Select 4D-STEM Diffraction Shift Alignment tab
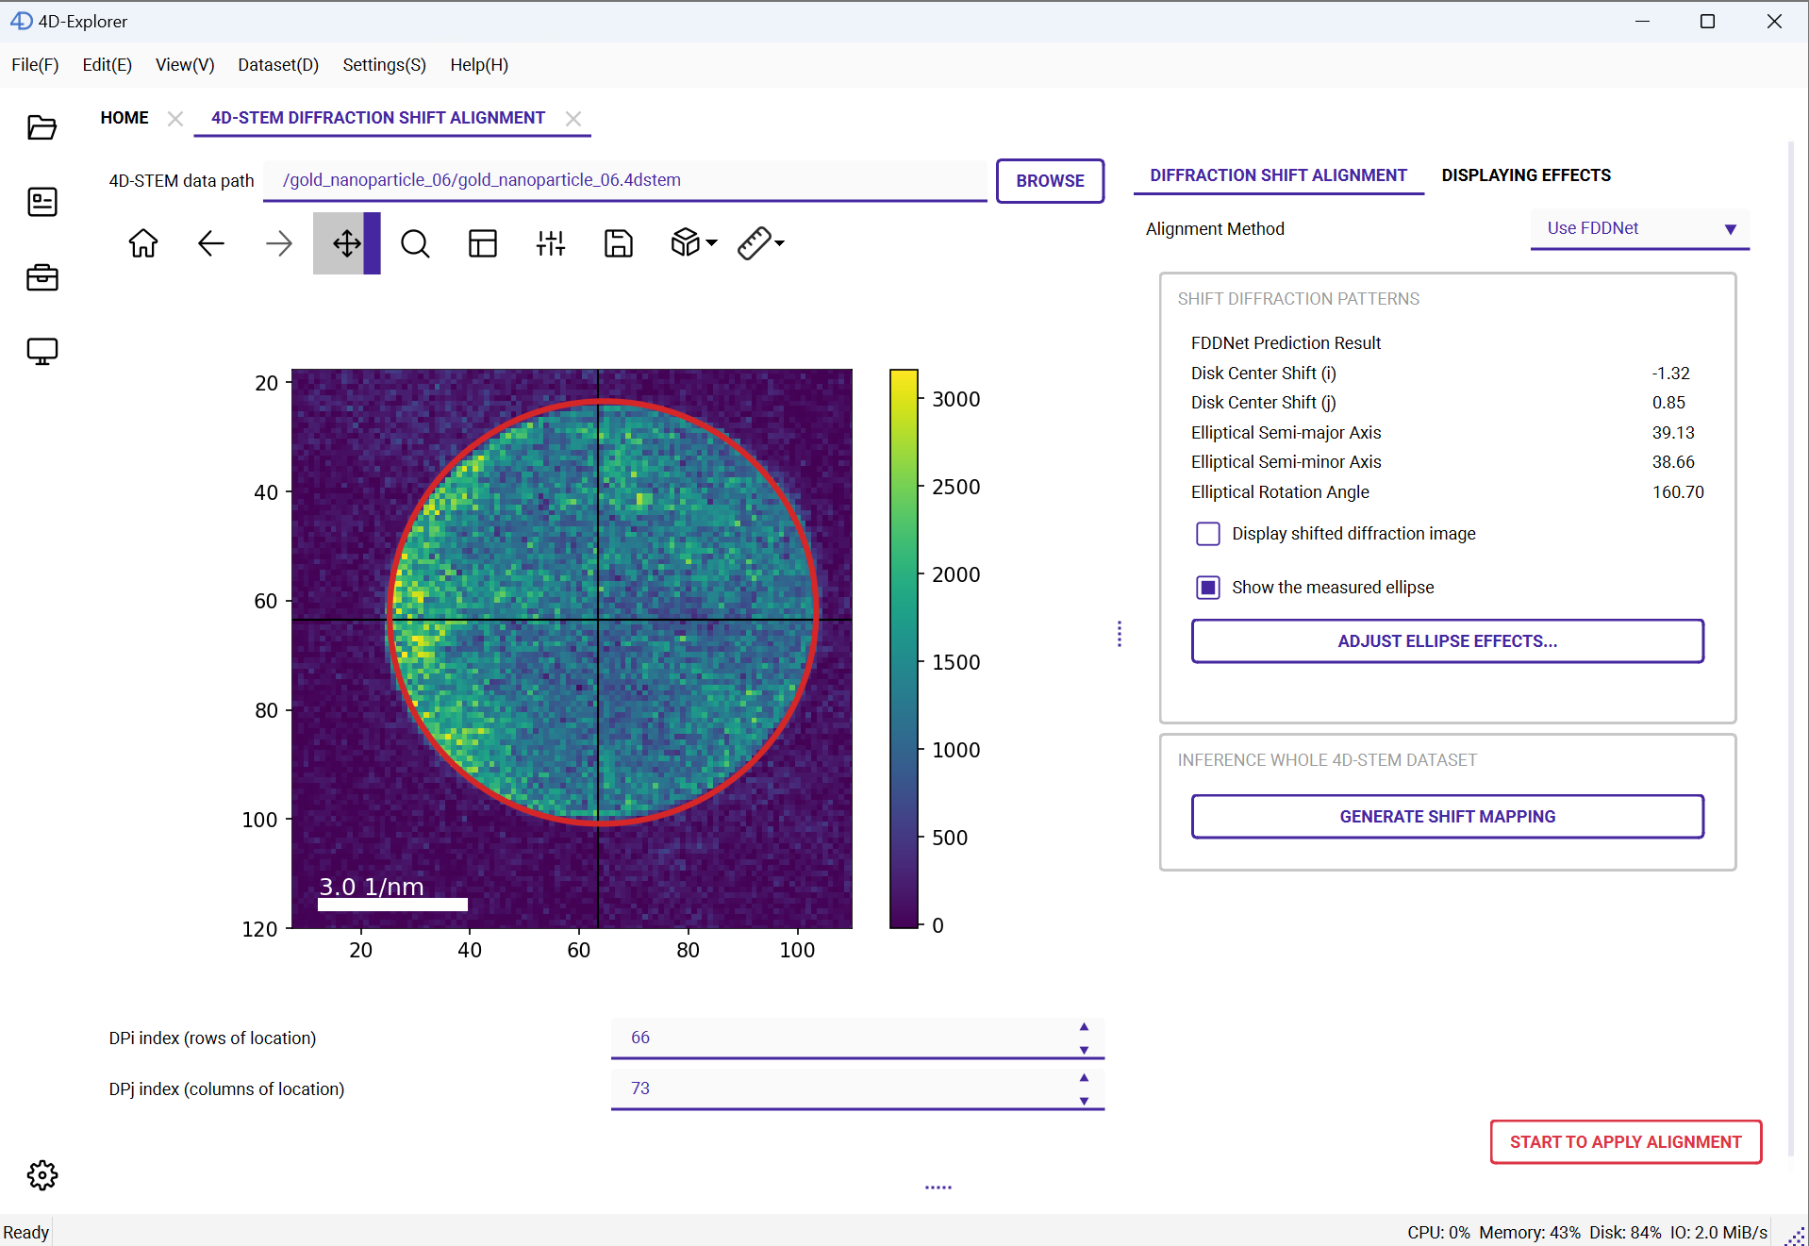1809x1246 pixels. [x=378, y=118]
